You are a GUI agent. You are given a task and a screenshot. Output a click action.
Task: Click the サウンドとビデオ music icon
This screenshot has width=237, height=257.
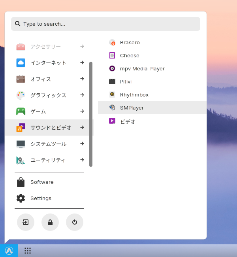(21, 128)
